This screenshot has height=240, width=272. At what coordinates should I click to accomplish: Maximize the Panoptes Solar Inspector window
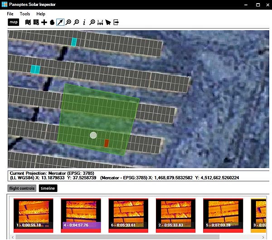258,5
